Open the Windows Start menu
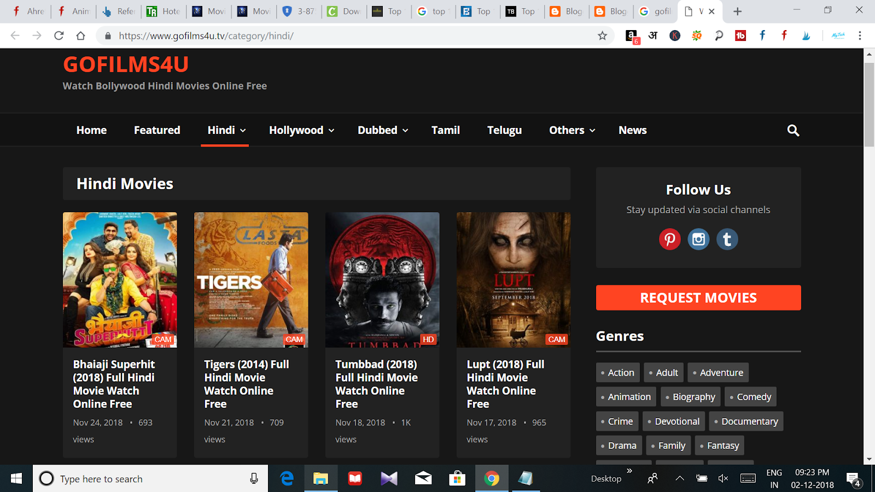The height and width of the screenshot is (492, 875). pyautogui.click(x=16, y=478)
